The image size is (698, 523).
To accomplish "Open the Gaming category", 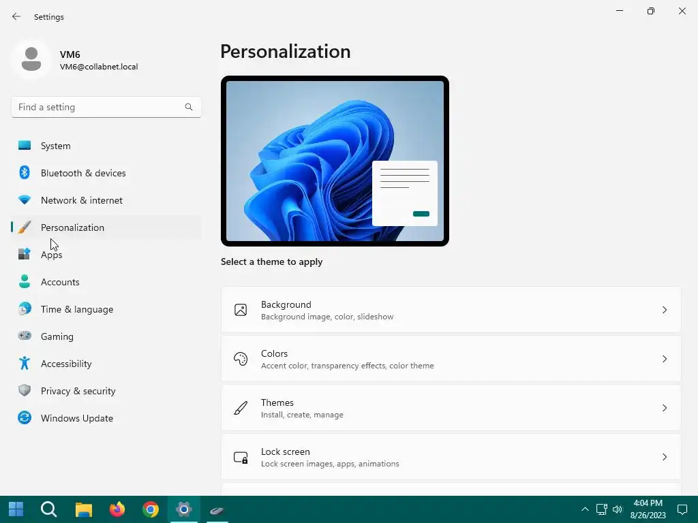I will [106, 336].
